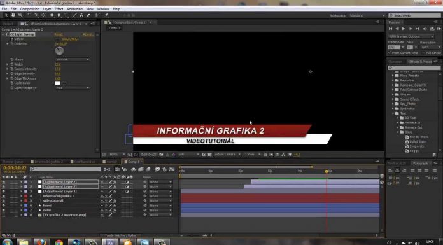Start RAM preview from Preview panel
Image resolution: width=443 pixels, height=245 pixels.
pyautogui.click(x=439, y=29)
